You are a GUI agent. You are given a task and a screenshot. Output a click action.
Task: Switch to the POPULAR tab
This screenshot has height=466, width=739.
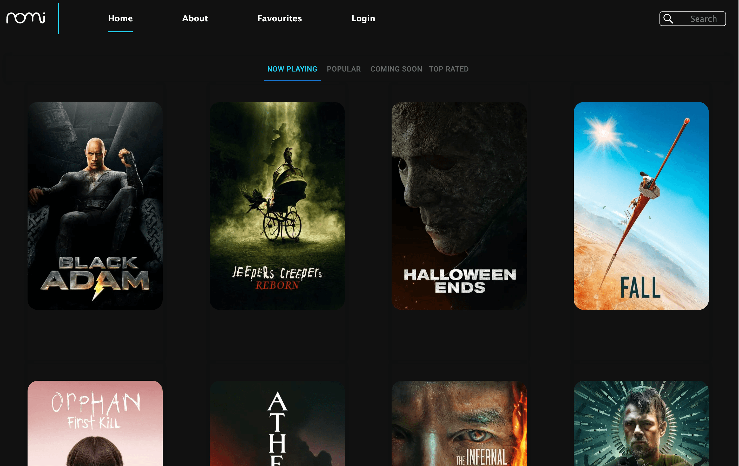(344, 69)
